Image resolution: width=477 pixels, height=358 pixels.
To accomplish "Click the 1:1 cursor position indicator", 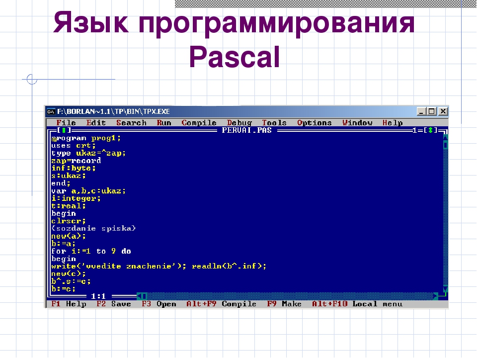I will coord(98,296).
